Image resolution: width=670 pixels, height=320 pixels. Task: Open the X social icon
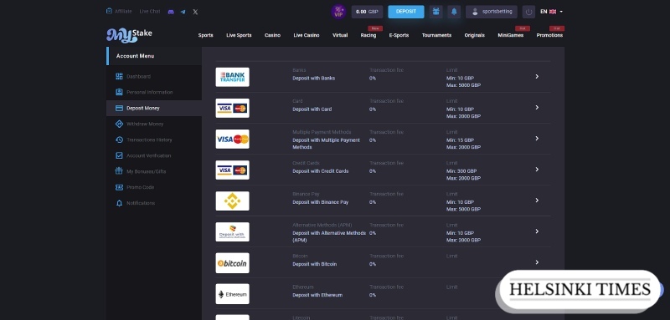point(195,12)
